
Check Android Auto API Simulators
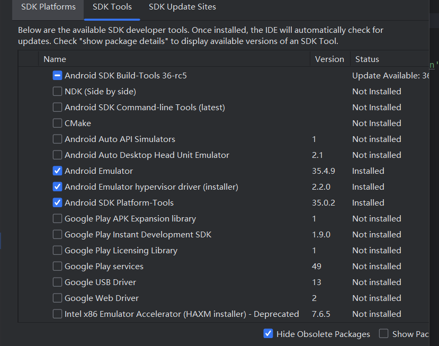(x=58, y=139)
